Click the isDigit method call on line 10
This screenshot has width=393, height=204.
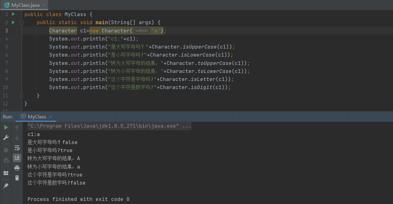(202, 87)
